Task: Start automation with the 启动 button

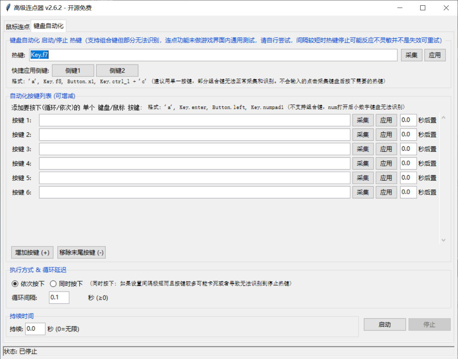Action: 385,325
